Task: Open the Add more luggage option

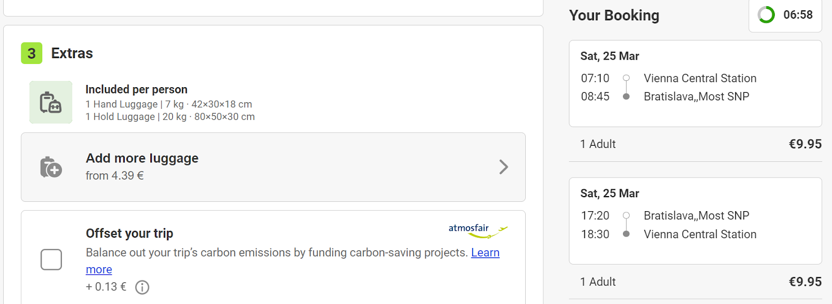Action: tap(273, 167)
